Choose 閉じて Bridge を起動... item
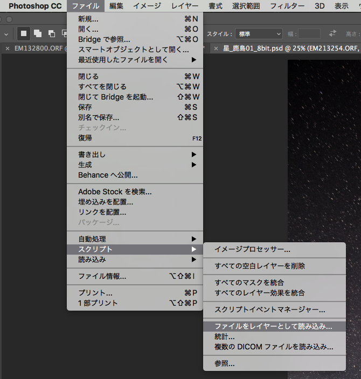The image size is (361, 379). pos(135,97)
